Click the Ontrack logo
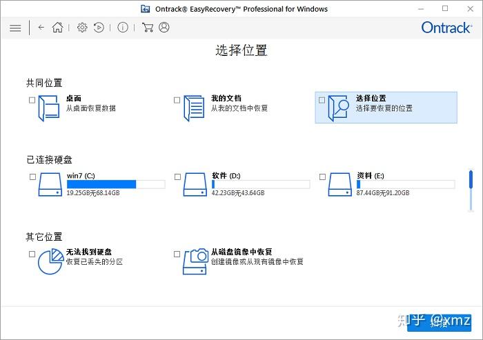Screen dimensions: 483x340 [x=446, y=28]
